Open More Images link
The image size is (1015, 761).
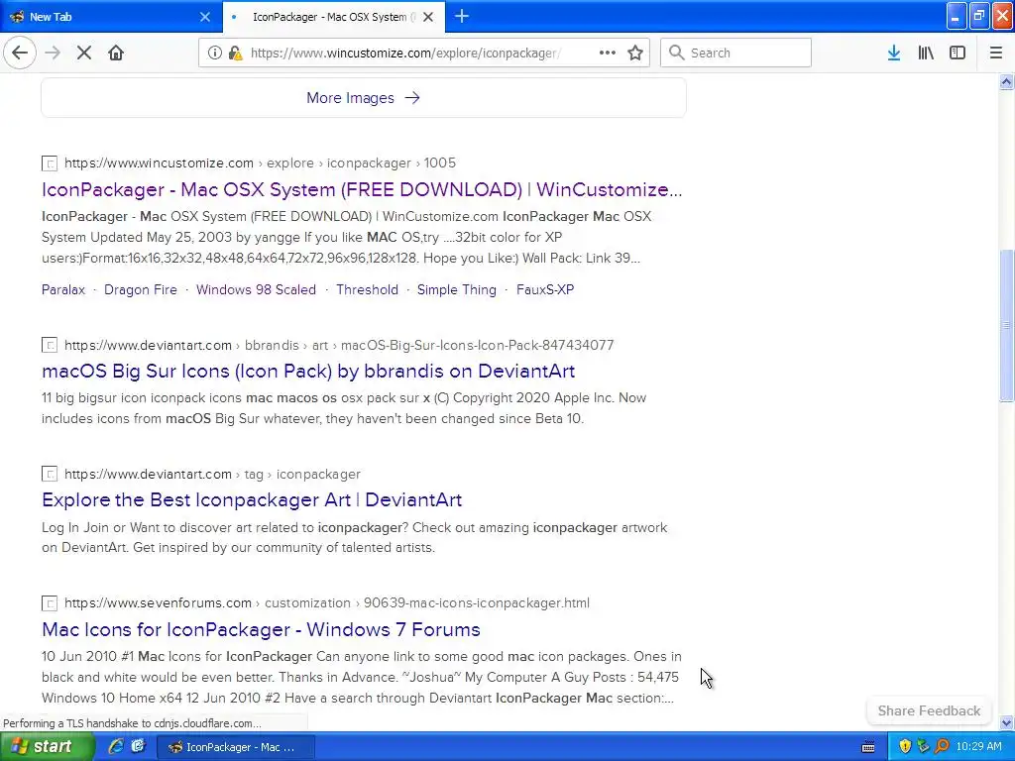pos(363,98)
